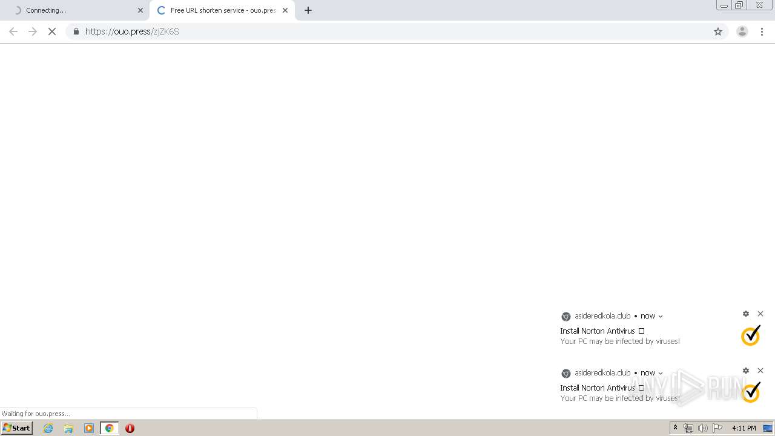Switch to the 'Connecting…' tab
This screenshot has width=775, height=436.
point(74,10)
